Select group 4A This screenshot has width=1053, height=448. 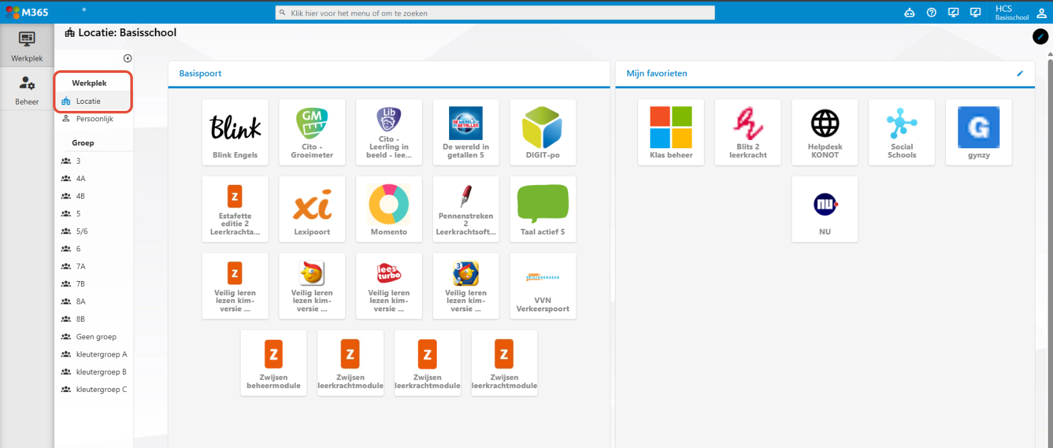[94, 179]
